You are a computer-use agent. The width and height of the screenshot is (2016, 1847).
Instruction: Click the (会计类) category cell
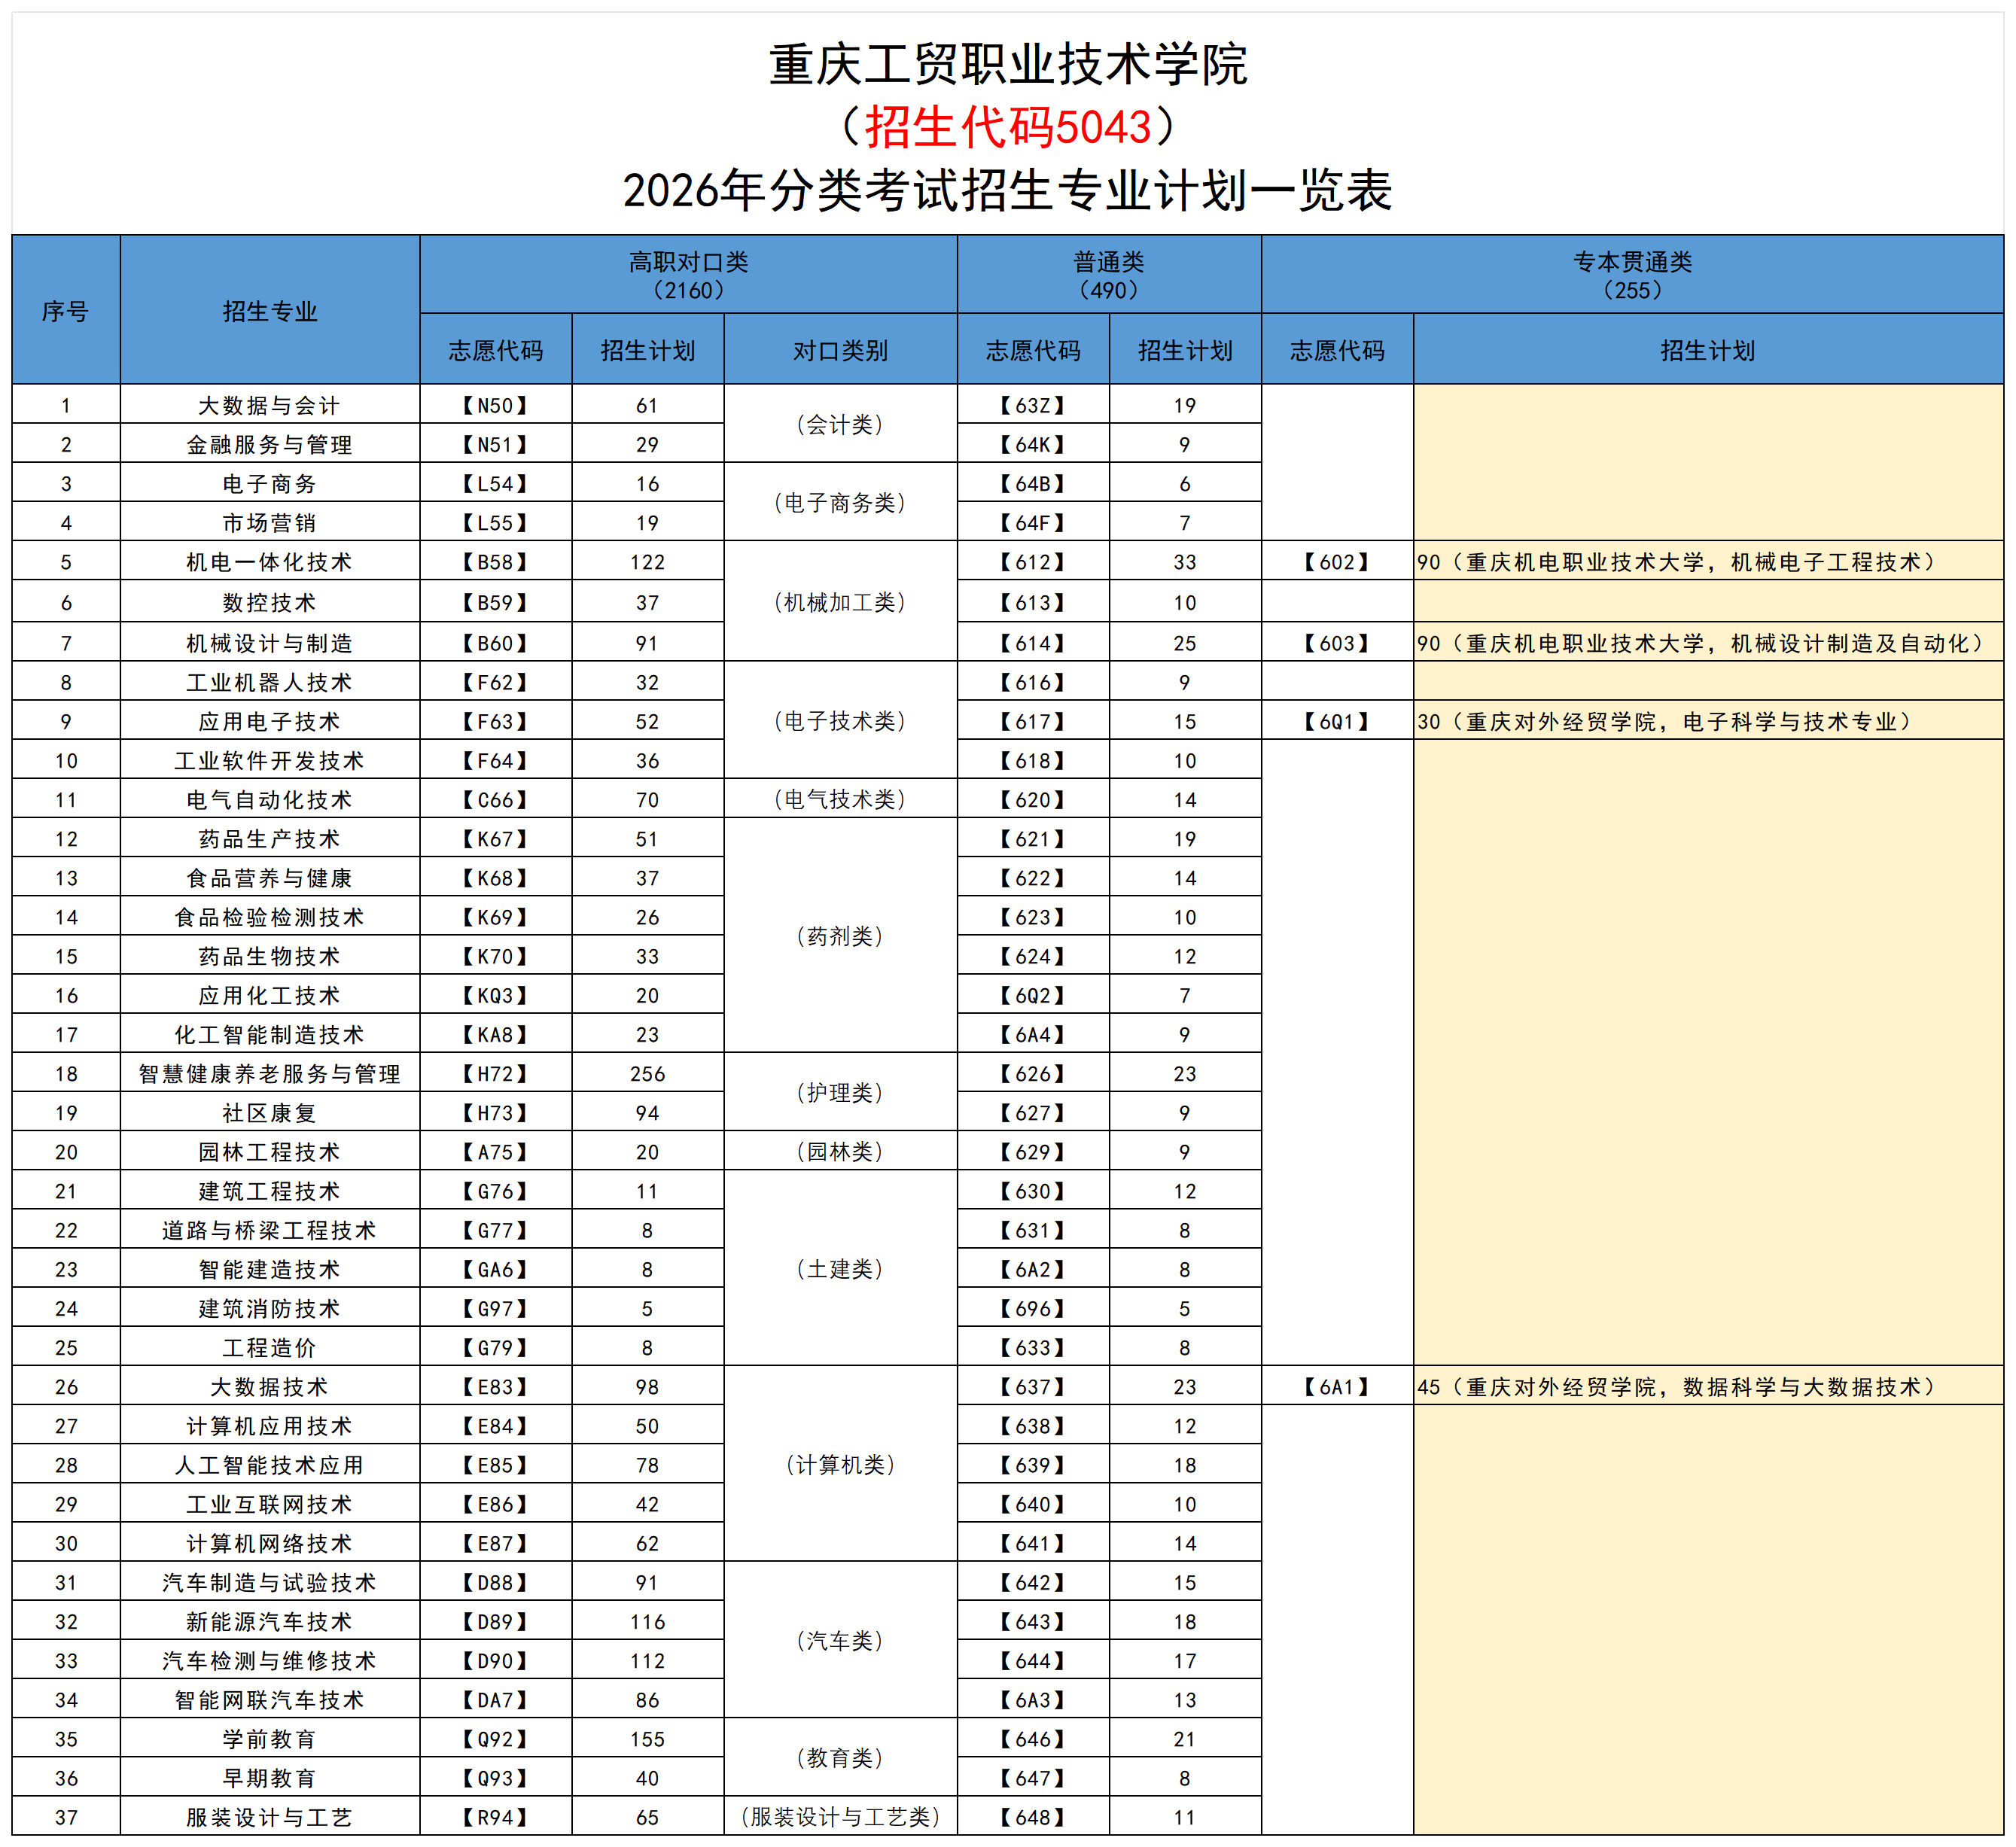pos(842,425)
